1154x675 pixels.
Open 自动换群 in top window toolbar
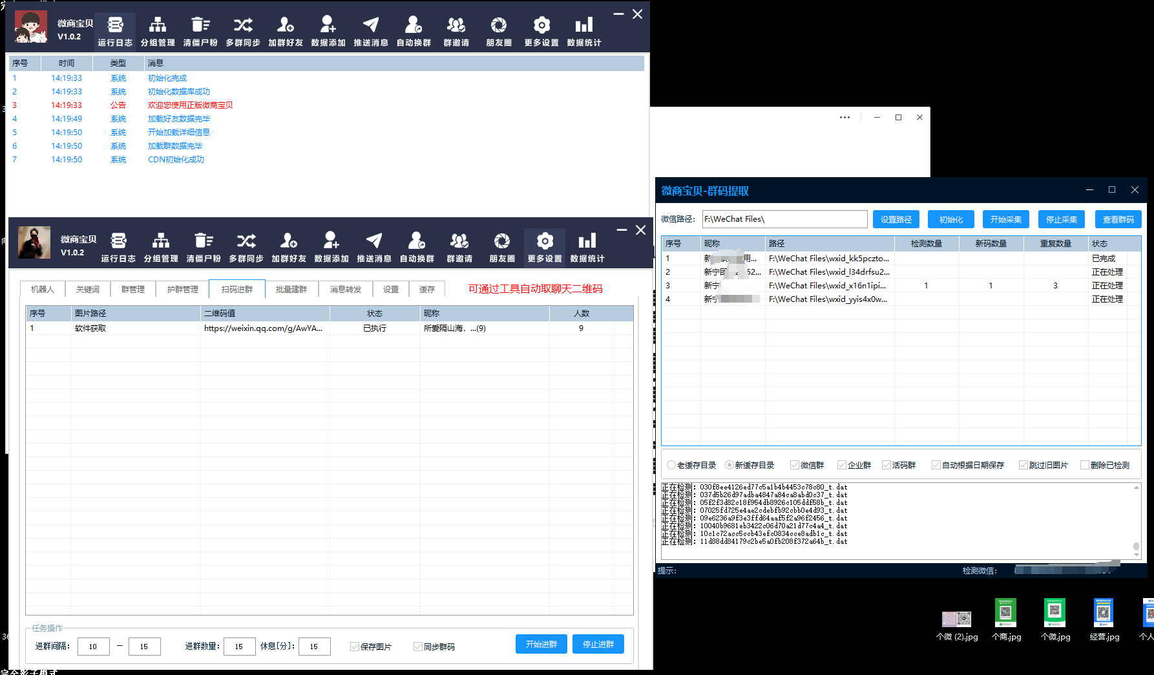pos(414,32)
